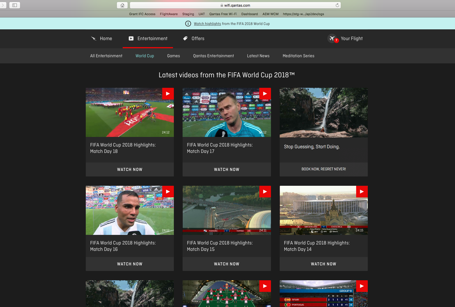The height and width of the screenshot is (307, 455).
Task: Click 'FIFA World Cup 2018 Highlights: Match Day 15' title
Action: [x=220, y=246]
